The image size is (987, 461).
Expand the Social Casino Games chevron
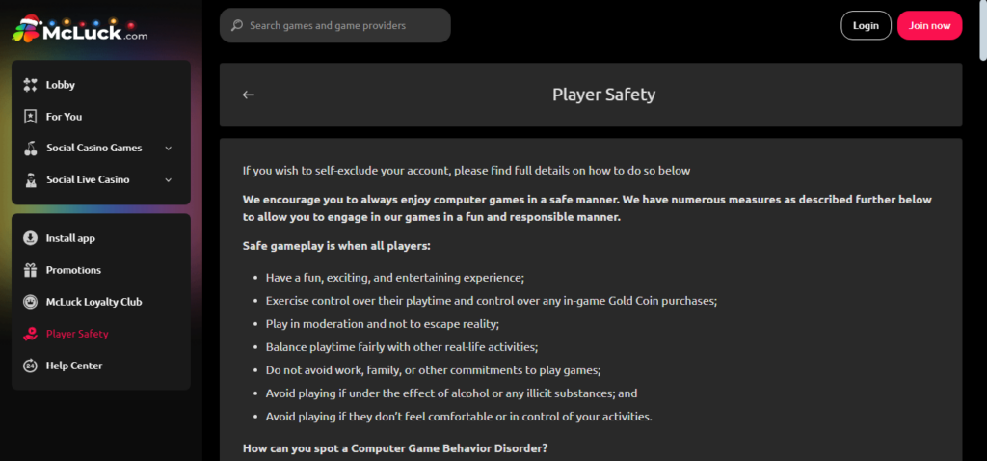coord(168,148)
